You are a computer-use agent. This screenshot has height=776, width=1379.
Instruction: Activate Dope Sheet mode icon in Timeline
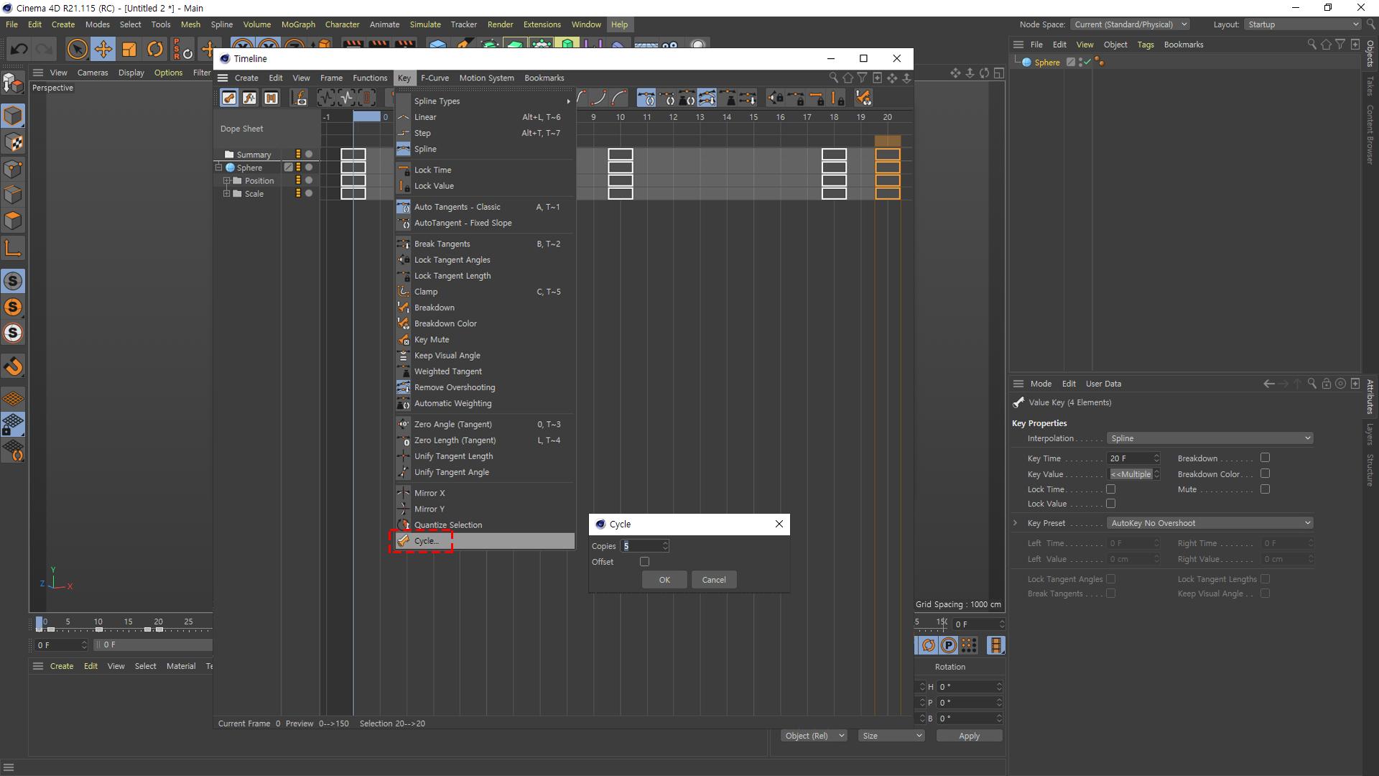point(229,98)
